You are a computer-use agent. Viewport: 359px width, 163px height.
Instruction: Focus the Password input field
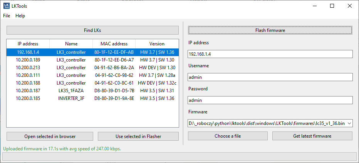pyautogui.click(x=270, y=100)
